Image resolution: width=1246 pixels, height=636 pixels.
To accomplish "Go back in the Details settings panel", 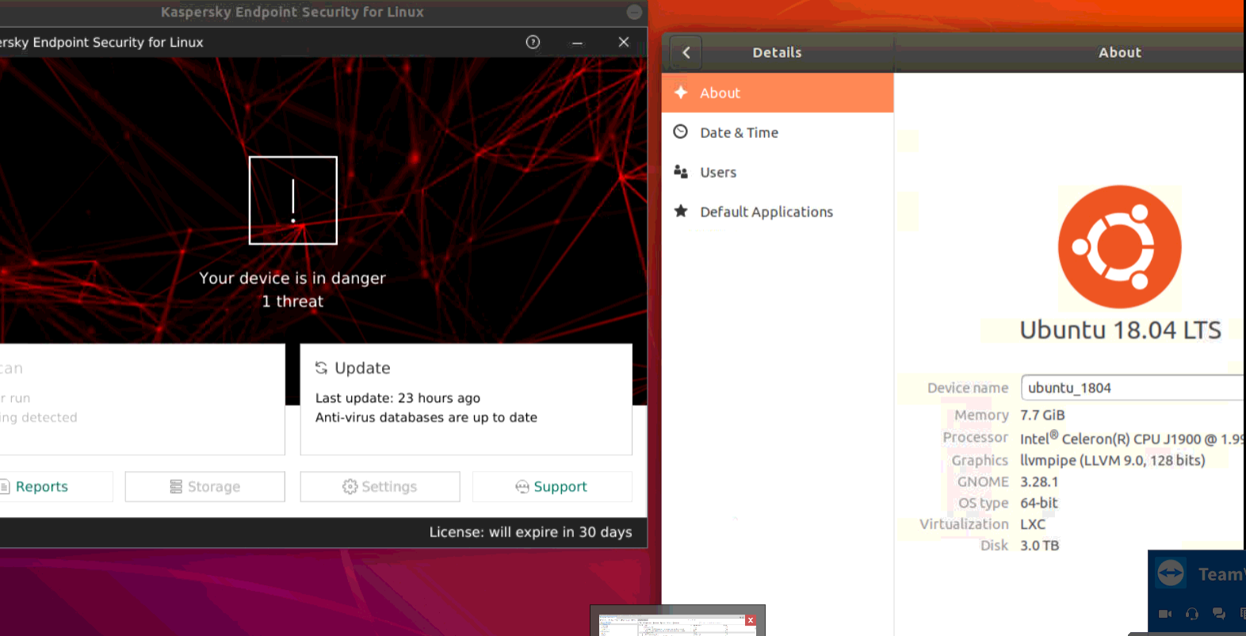I will pyautogui.click(x=686, y=52).
